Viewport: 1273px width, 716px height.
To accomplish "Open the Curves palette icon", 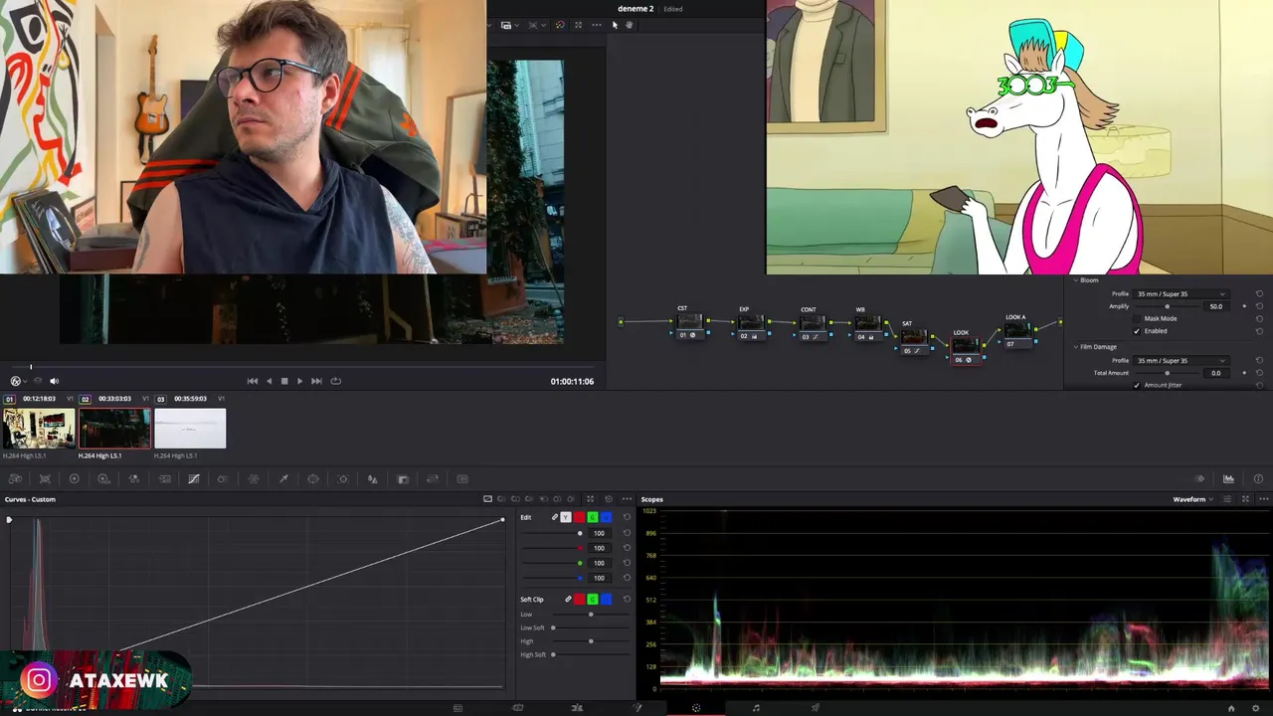I will coord(194,479).
